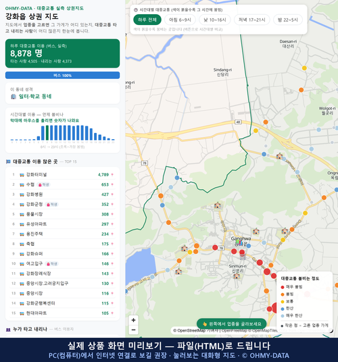
Task: Click the yellow 보통 legend dot
Action: [283, 301]
